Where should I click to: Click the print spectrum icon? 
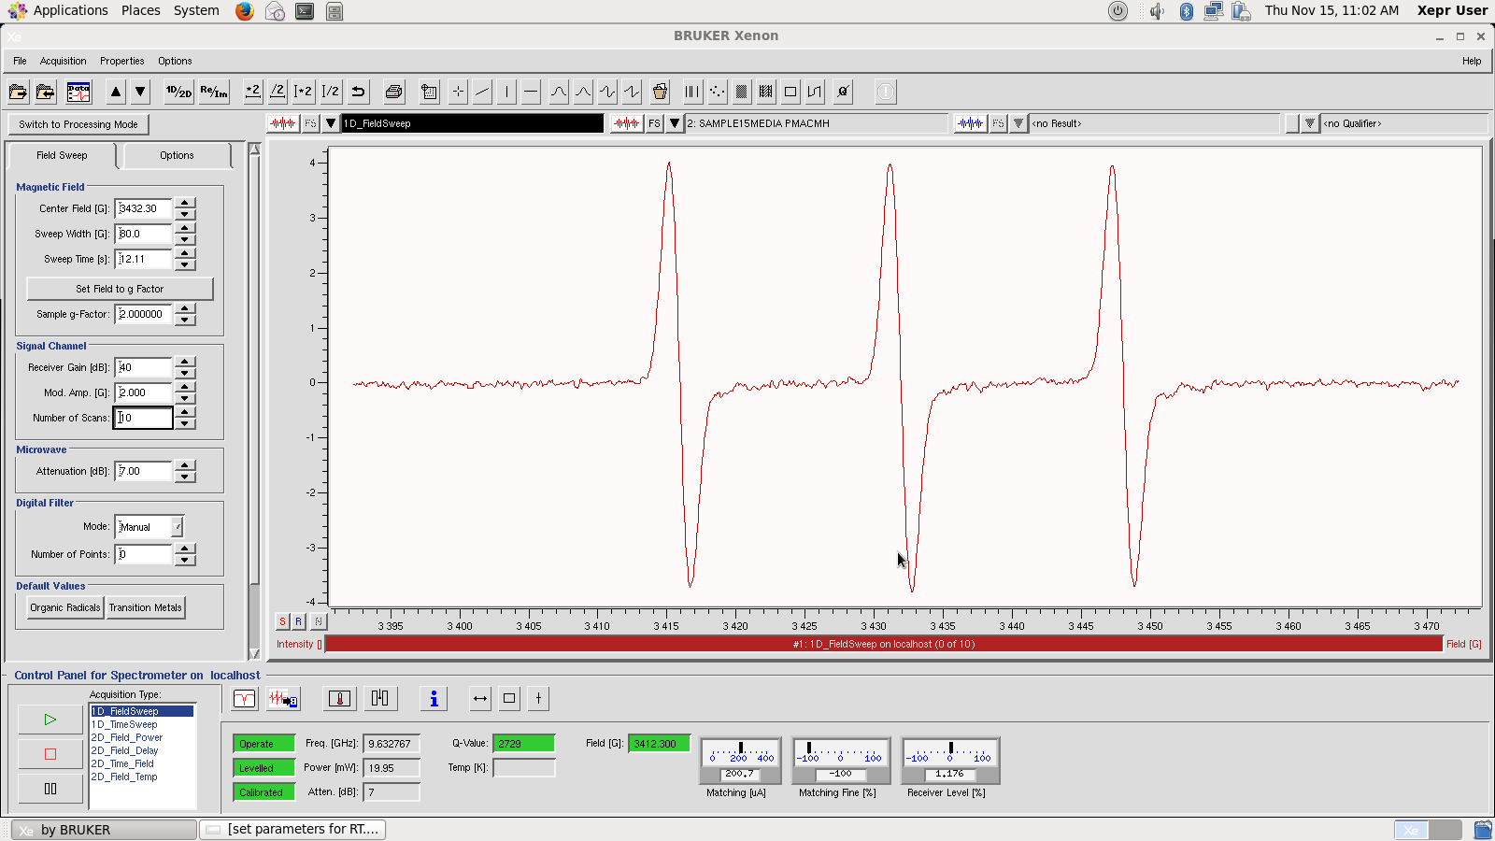(x=393, y=92)
